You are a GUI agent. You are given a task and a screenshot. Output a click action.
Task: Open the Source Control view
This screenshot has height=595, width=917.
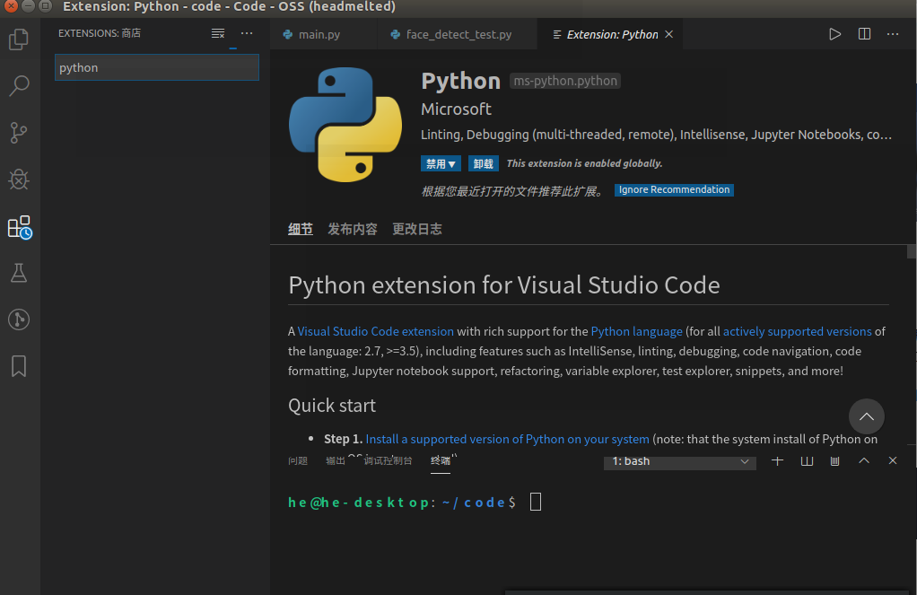point(18,133)
